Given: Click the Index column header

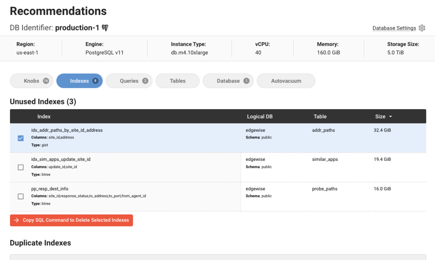Looking at the screenshot, I should (44, 117).
